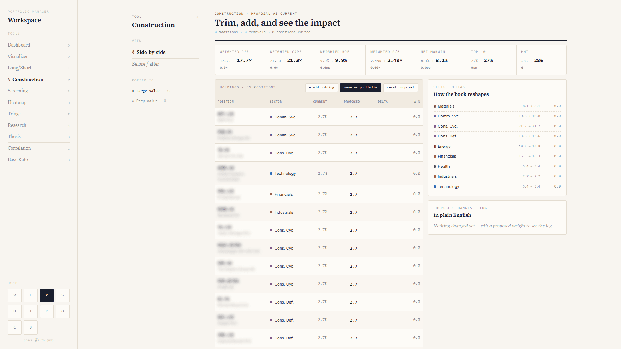Image resolution: width=621 pixels, height=349 pixels.
Task: Click the Health sector delta row
Action: click(x=497, y=166)
